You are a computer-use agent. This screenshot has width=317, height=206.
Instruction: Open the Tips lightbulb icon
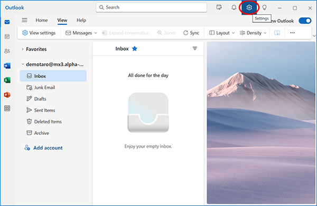coord(264,8)
